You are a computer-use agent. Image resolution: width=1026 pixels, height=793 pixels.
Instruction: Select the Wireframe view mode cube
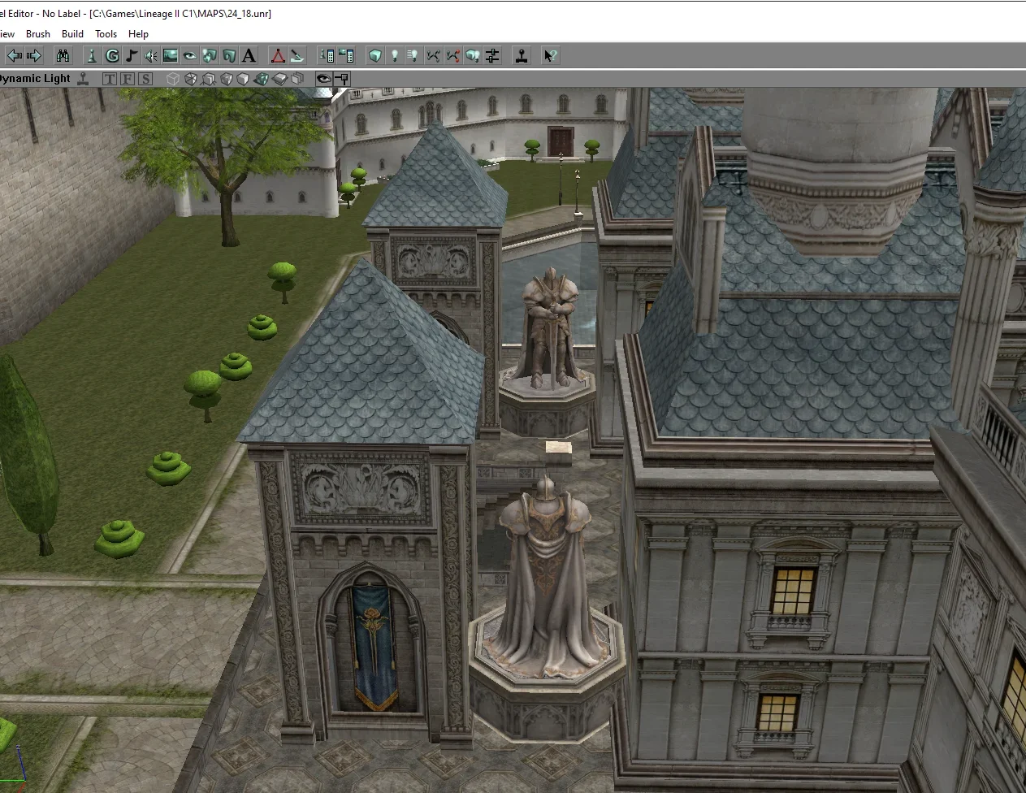173,79
